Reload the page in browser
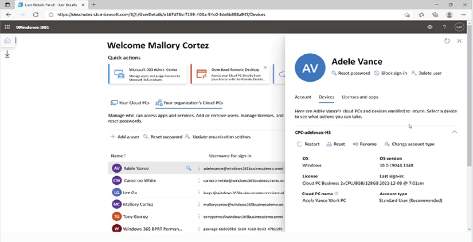 pos(36,14)
